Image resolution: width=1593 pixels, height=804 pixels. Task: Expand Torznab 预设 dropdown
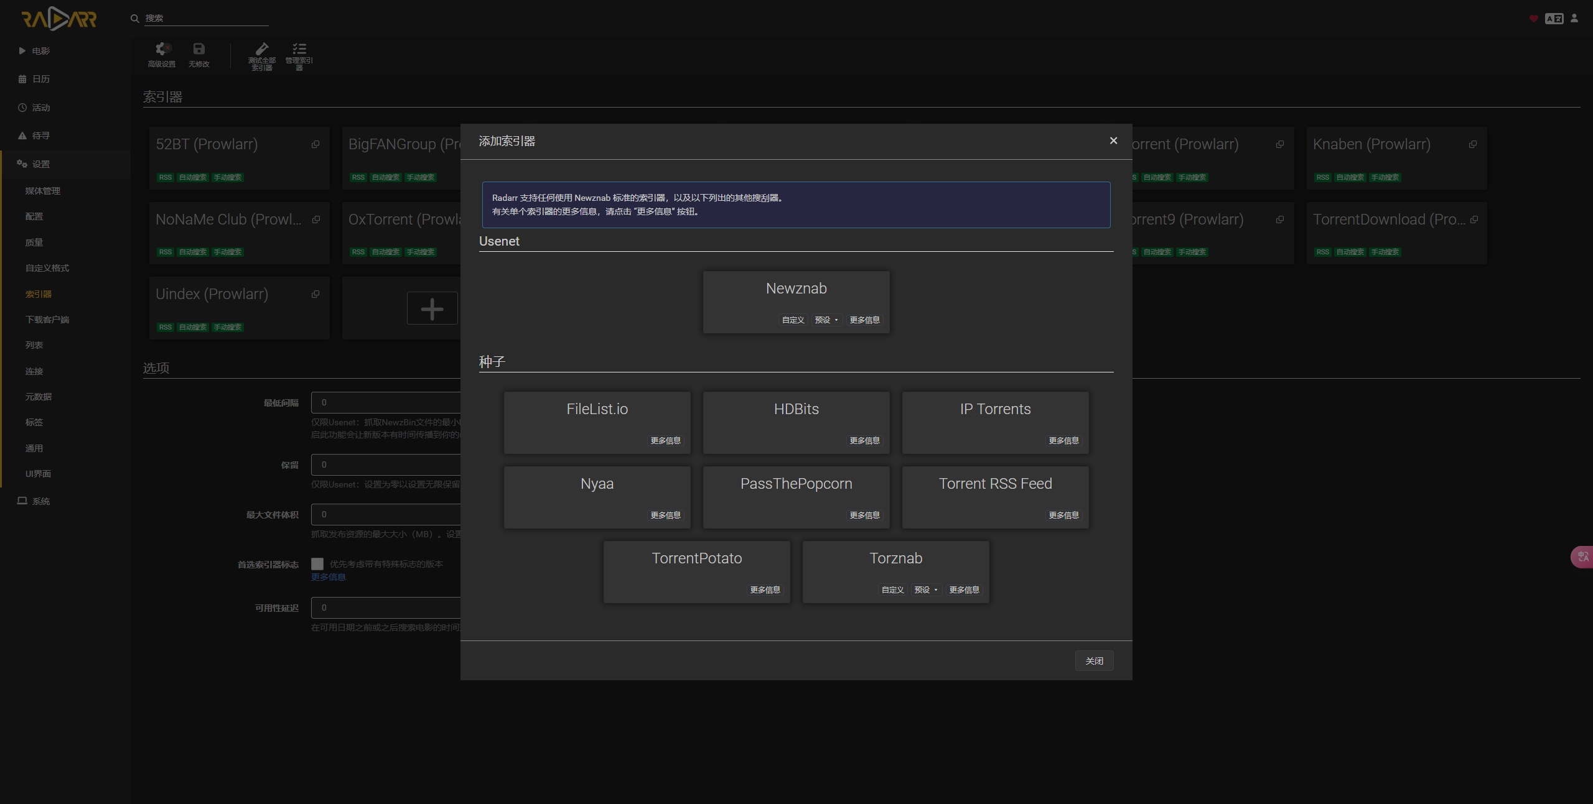click(x=926, y=590)
